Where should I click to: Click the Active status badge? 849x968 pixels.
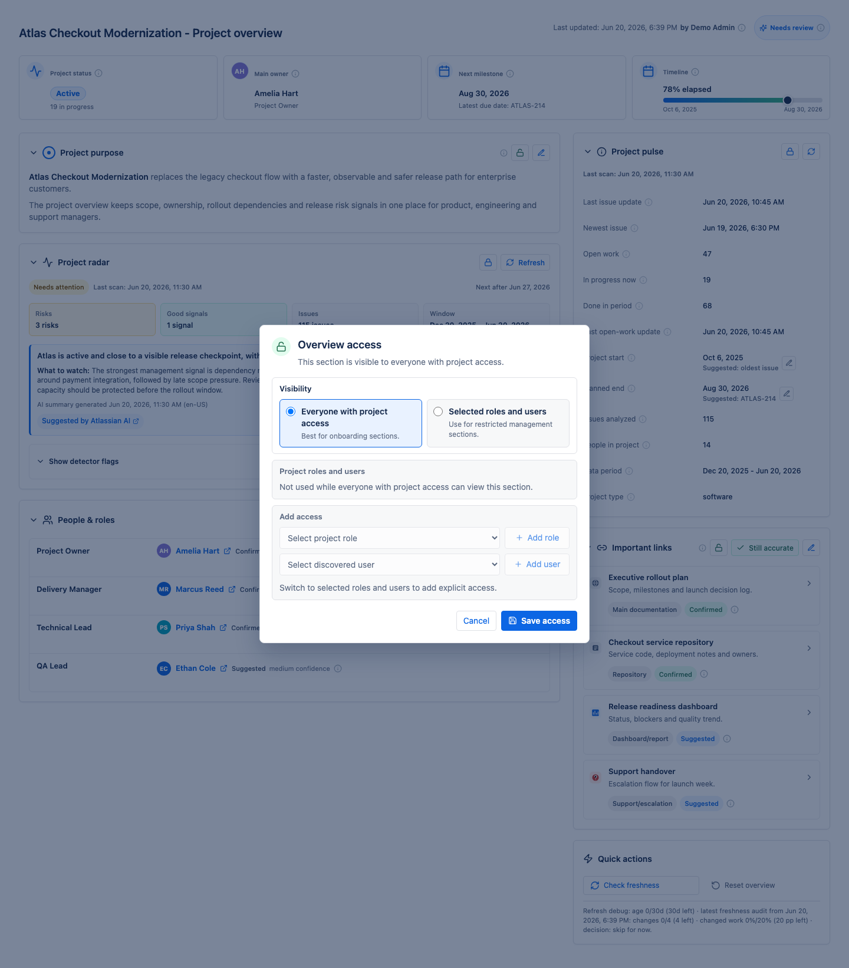[68, 93]
